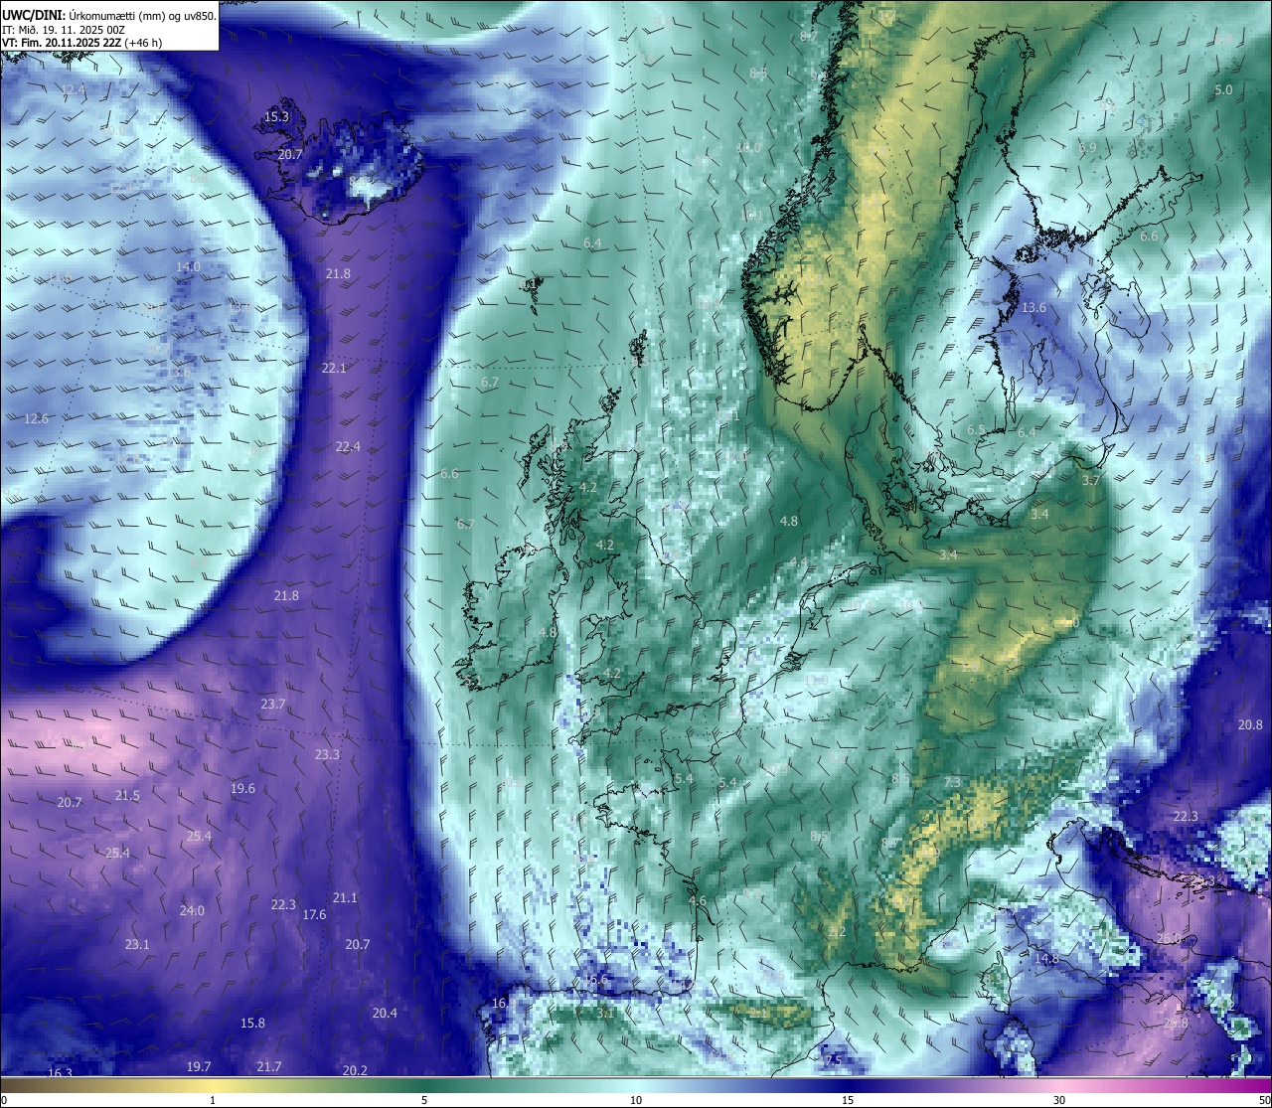The image size is (1272, 1108).
Task: Select the 21.5 value label
Action: click(127, 795)
